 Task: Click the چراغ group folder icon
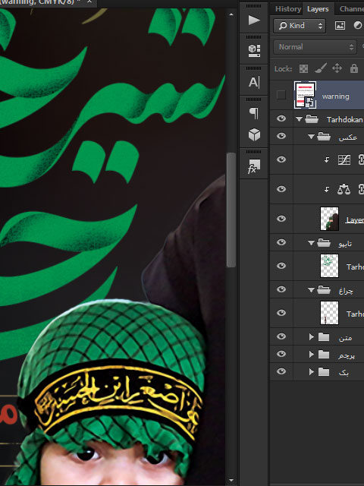(324, 290)
